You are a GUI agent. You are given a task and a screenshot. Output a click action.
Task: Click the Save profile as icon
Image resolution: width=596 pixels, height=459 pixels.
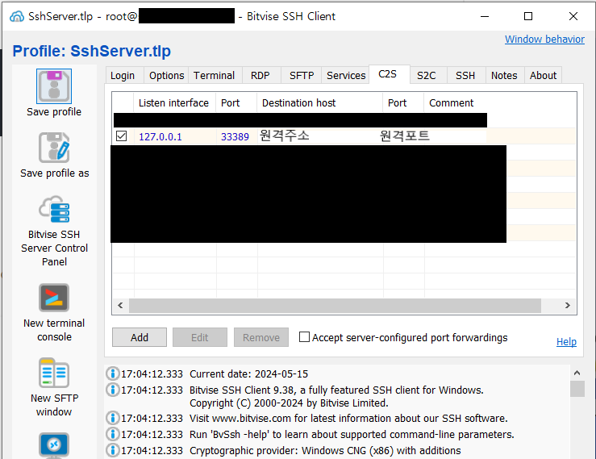54,148
